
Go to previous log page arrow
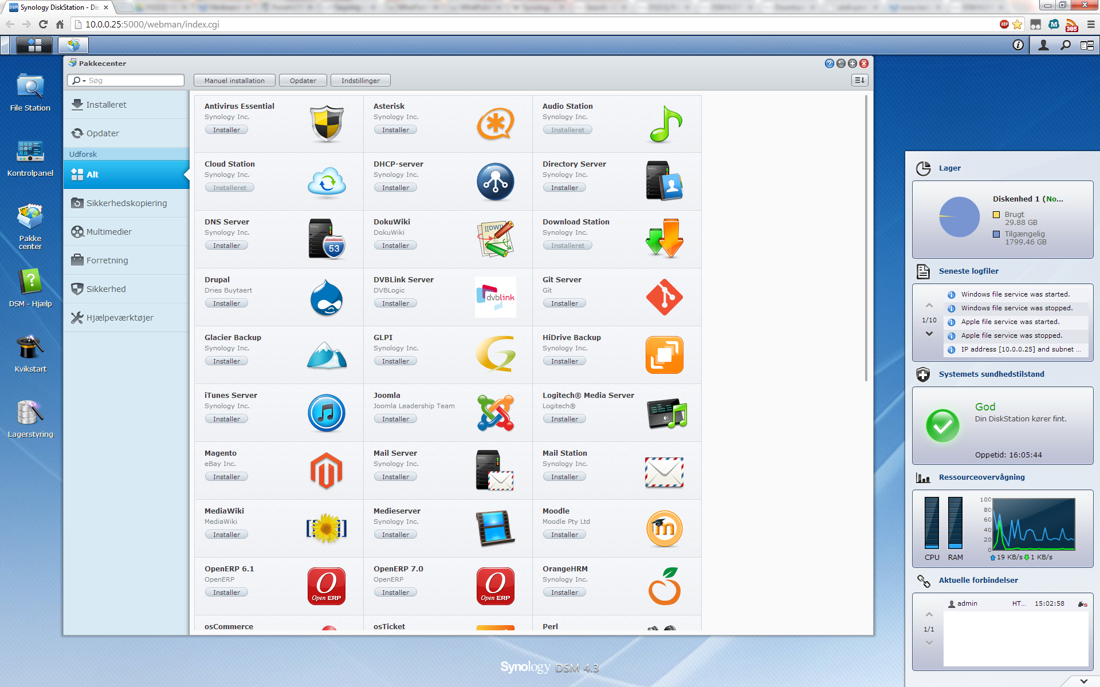tap(929, 305)
